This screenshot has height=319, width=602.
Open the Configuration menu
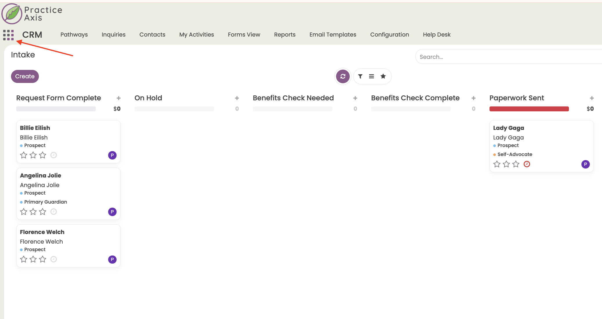click(389, 35)
